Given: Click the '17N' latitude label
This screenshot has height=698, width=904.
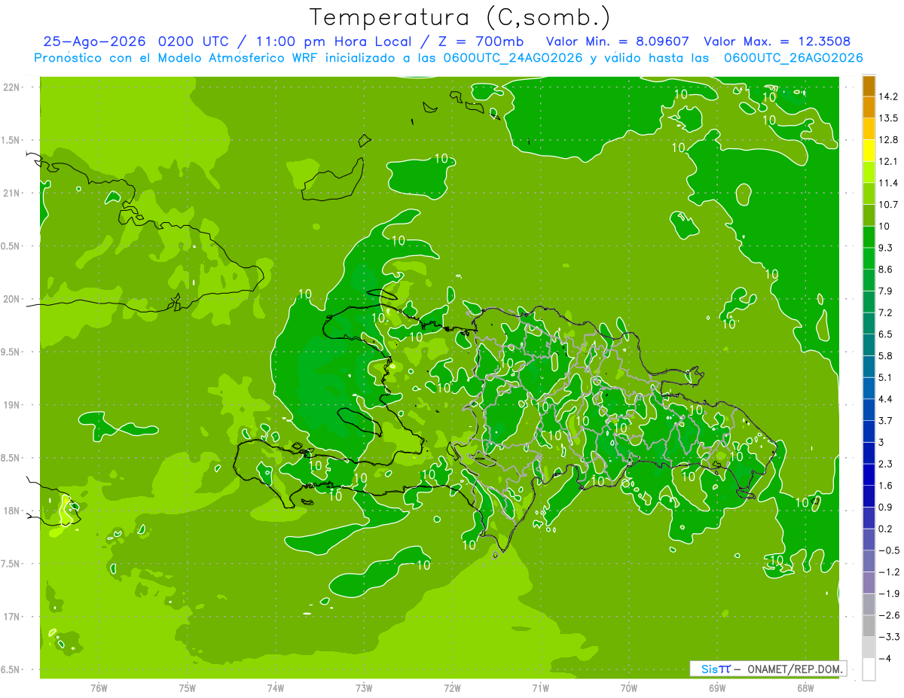Looking at the screenshot, I should click(11, 617).
